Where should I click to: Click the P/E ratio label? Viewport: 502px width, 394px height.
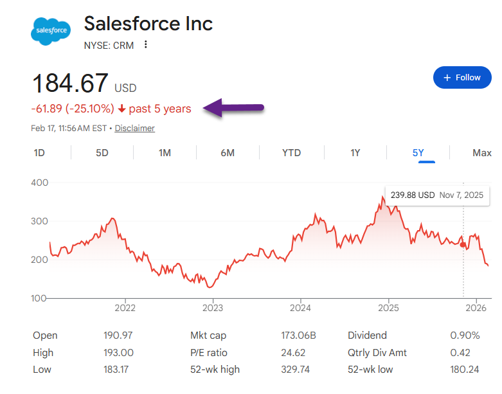208,352
